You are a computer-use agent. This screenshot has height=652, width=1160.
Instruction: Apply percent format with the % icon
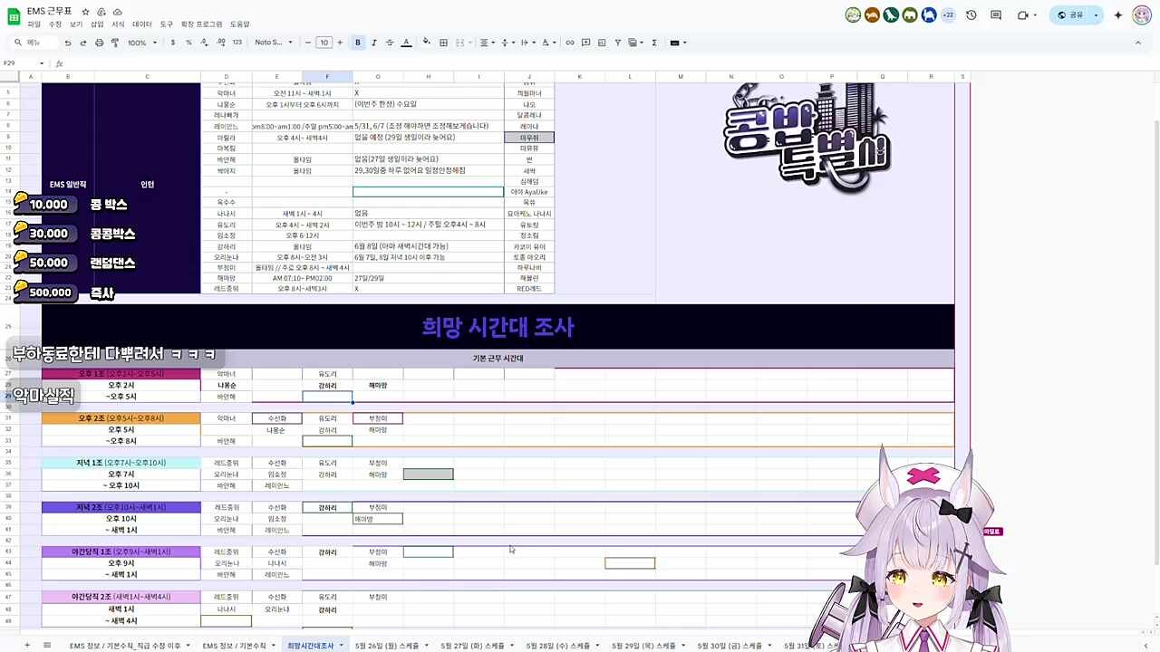[188, 43]
